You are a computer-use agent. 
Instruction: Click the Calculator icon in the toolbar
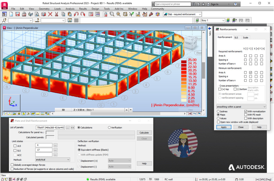click(90, 14)
